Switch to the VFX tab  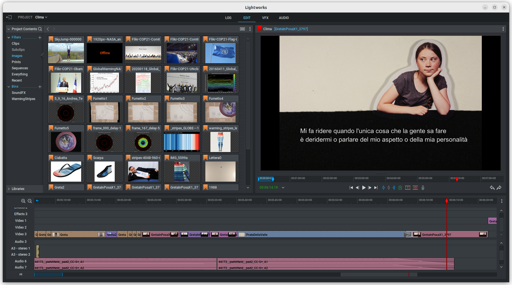pyautogui.click(x=265, y=18)
